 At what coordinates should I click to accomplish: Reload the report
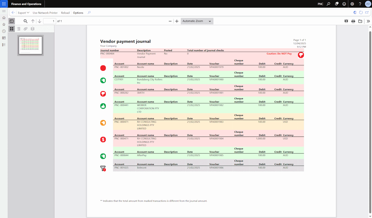[x=65, y=13]
